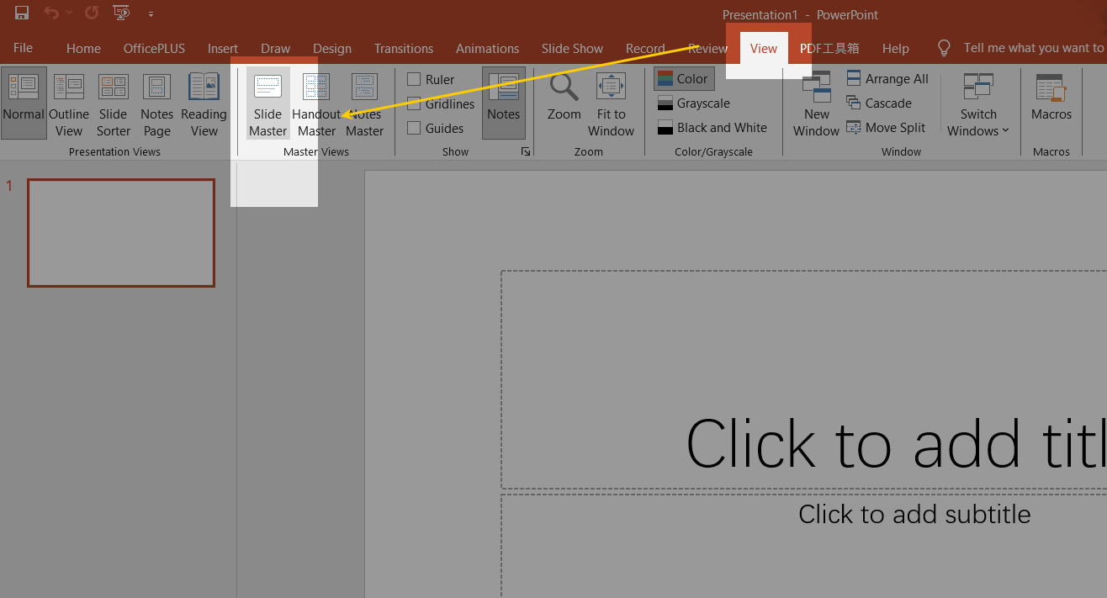Turn on Gridlines
1107x598 pixels.
(413, 103)
